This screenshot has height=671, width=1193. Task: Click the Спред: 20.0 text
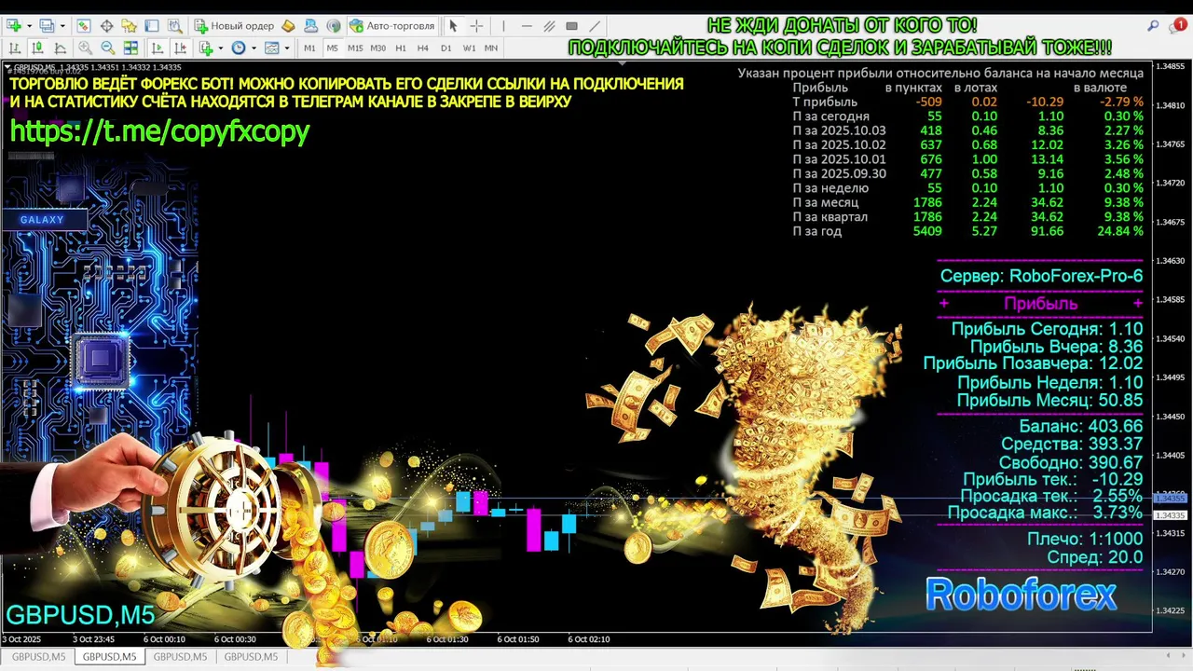1094,557
